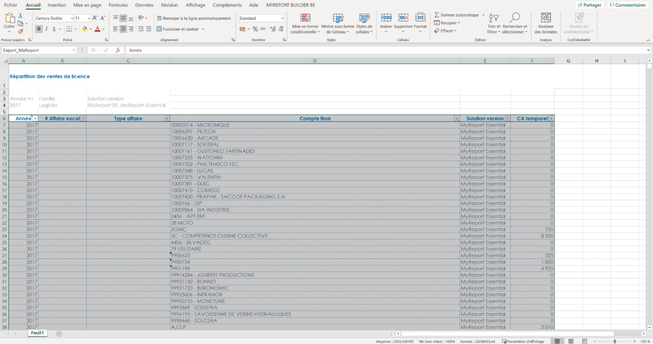Image resolution: width=653 pixels, height=344 pixels.
Task: Click the insert function fx icon
Action: pos(118,50)
